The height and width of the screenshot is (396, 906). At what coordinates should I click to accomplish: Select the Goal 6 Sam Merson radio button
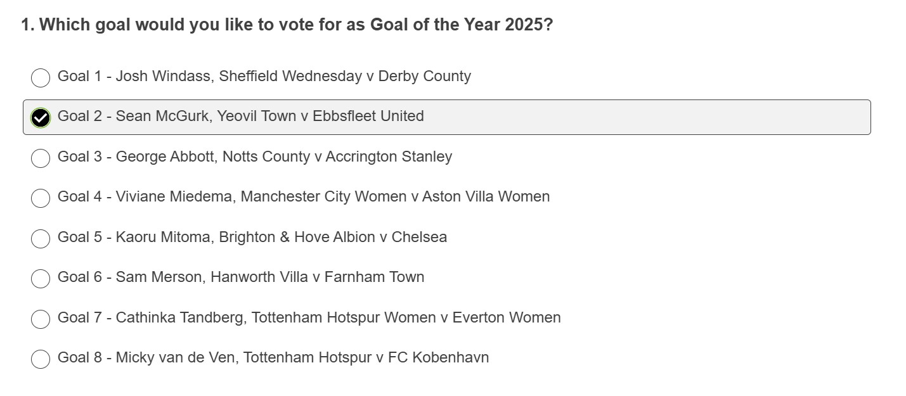point(41,278)
